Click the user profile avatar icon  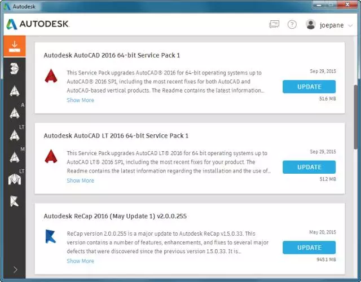pyautogui.click(x=310, y=25)
